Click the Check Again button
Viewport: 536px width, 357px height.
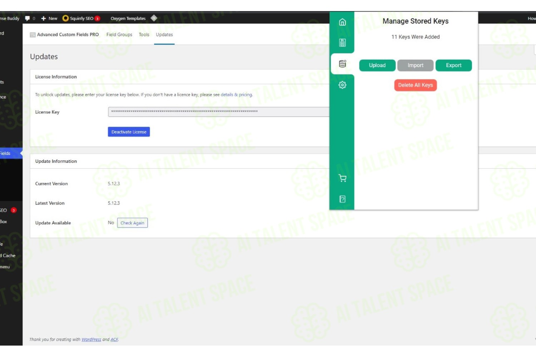tap(133, 223)
